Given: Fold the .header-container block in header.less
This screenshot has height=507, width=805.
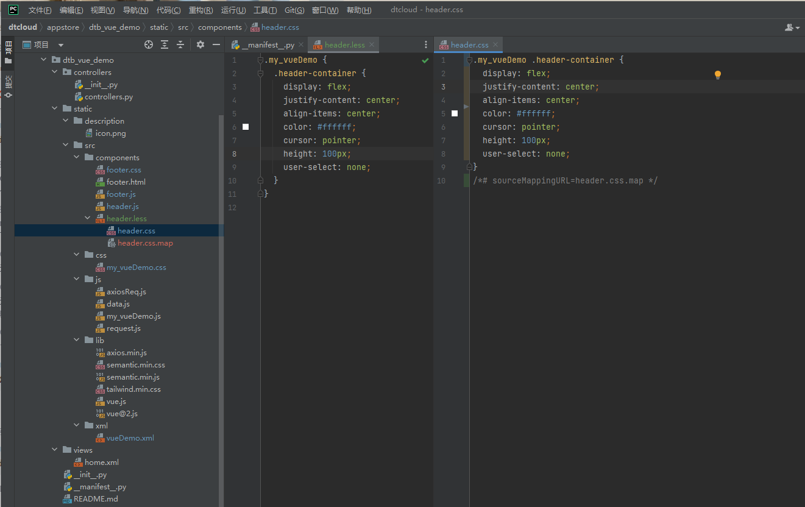Looking at the screenshot, I should pos(260,74).
